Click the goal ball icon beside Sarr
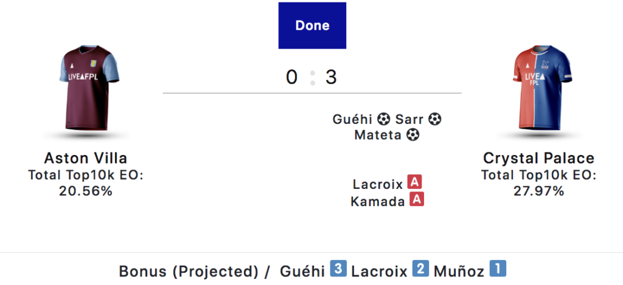623x285 pixels. click(x=434, y=119)
